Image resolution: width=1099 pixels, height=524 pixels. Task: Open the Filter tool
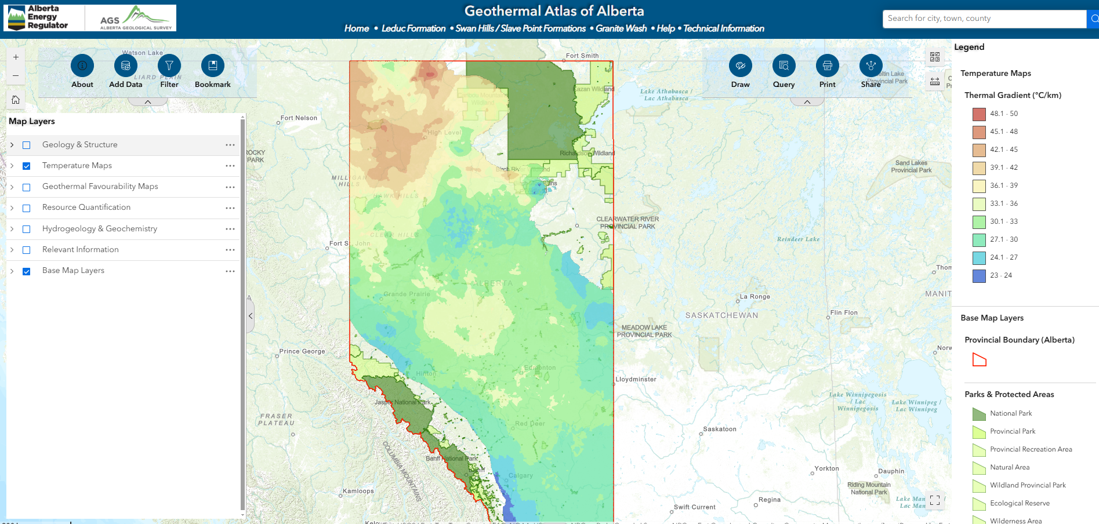[169, 65]
